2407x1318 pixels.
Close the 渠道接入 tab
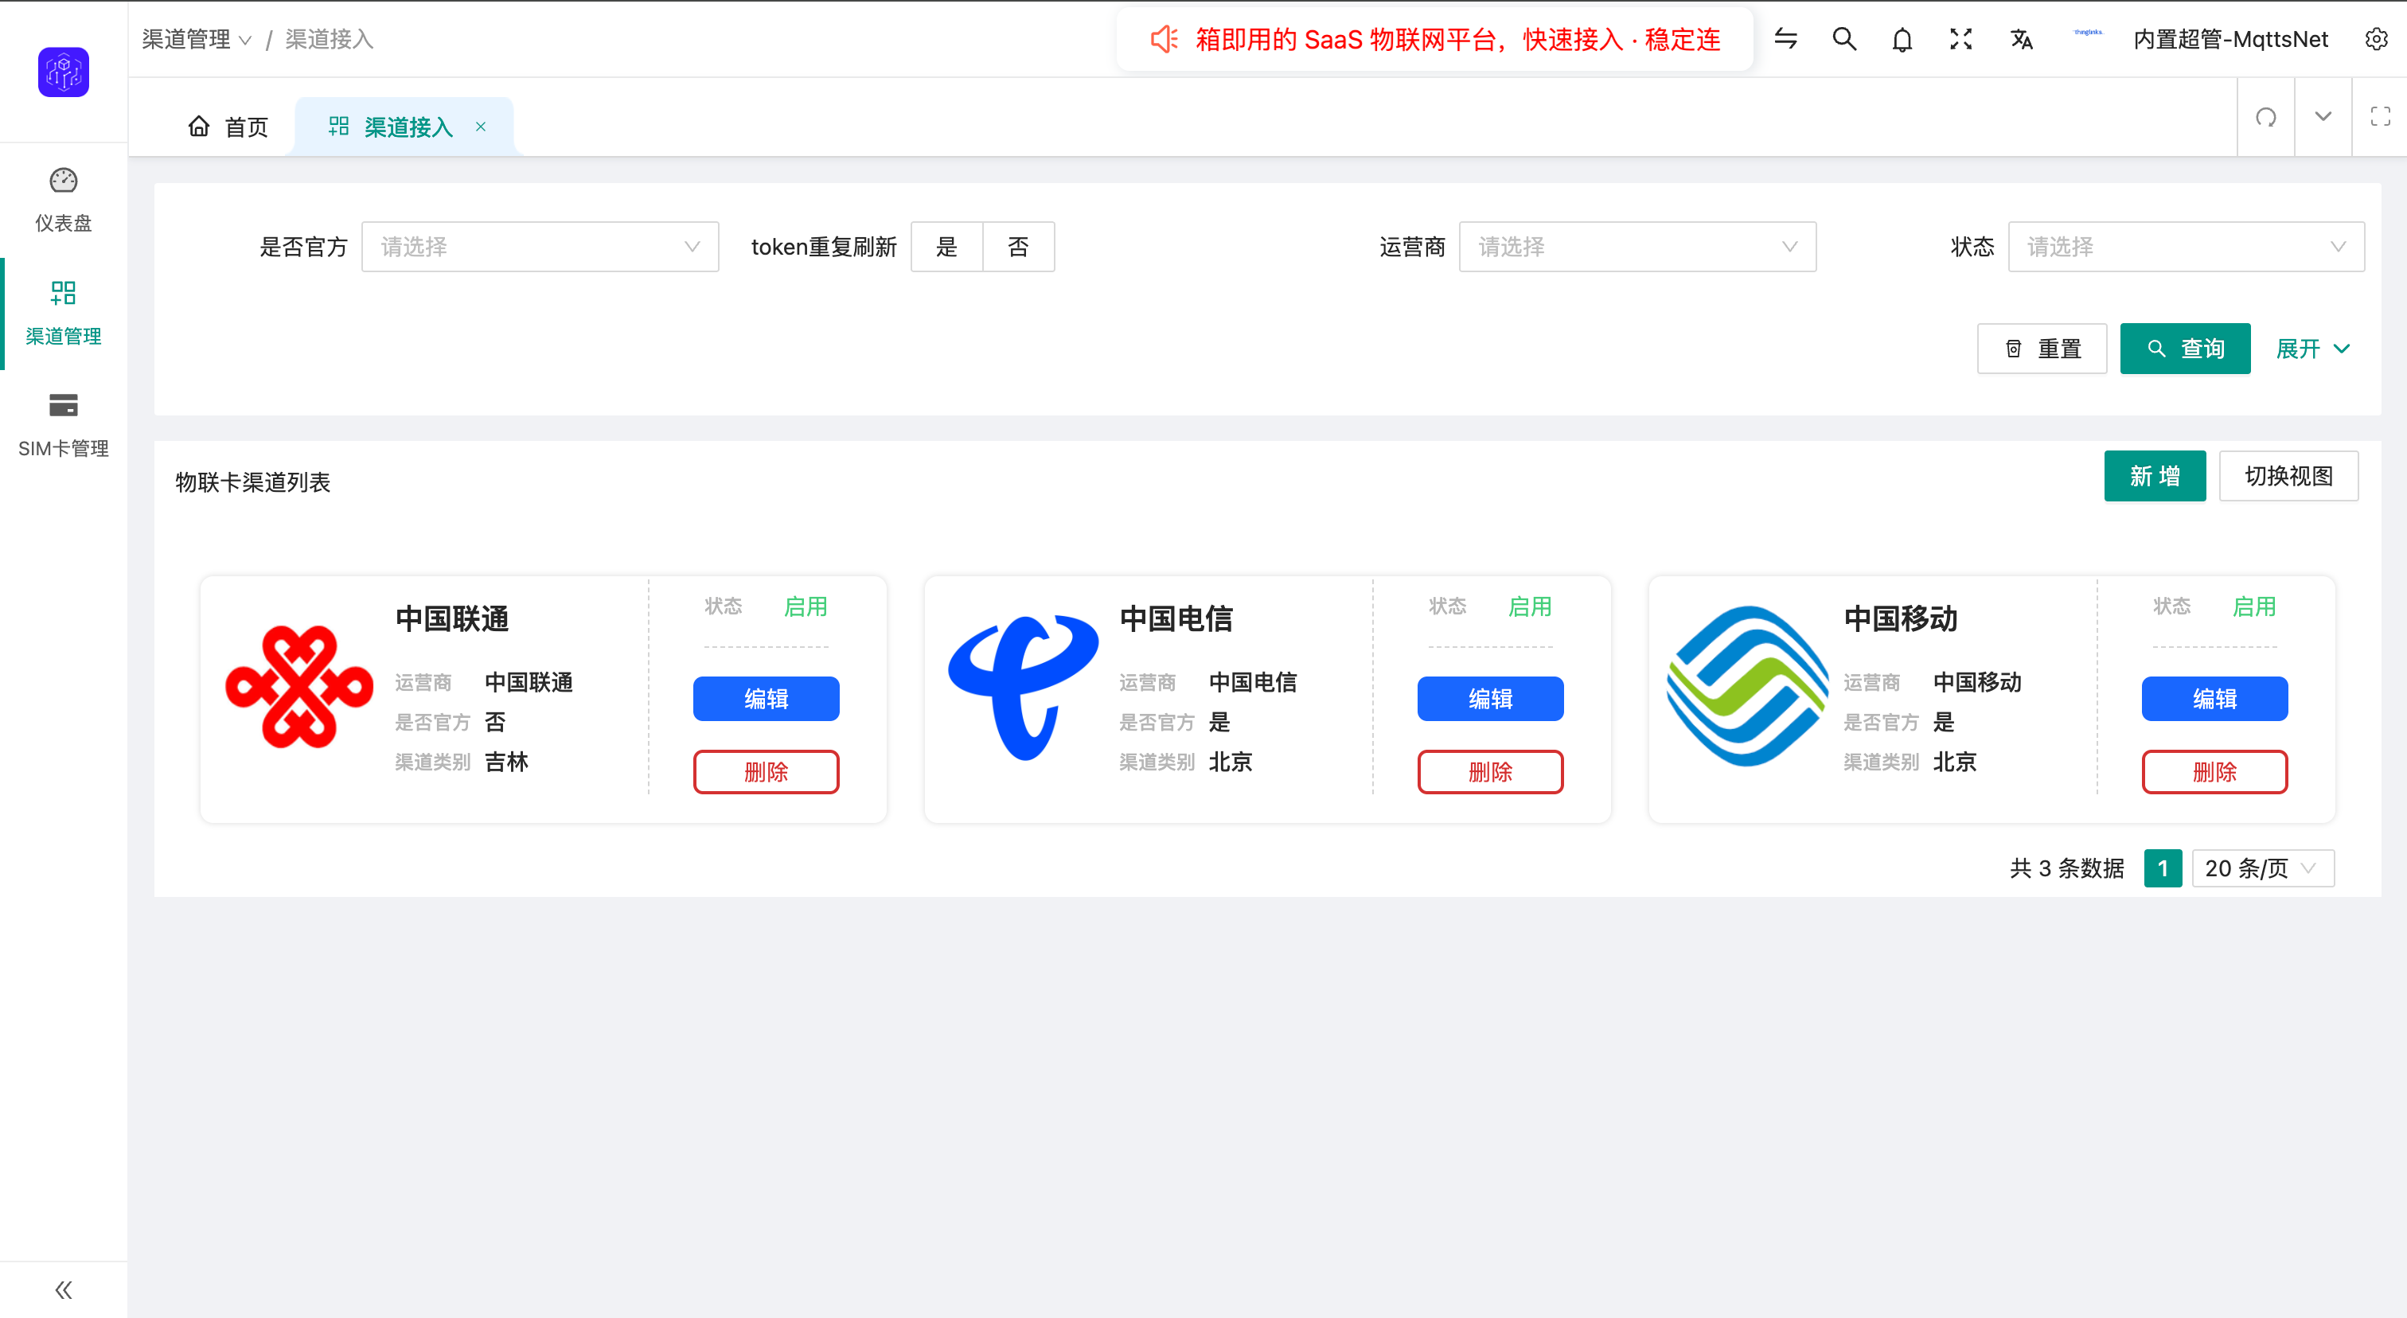click(480, 126)
